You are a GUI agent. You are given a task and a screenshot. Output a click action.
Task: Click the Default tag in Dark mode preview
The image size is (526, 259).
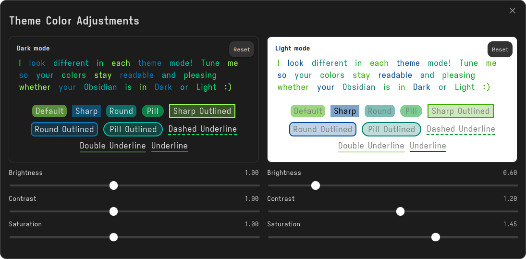(x=49, y=111)
